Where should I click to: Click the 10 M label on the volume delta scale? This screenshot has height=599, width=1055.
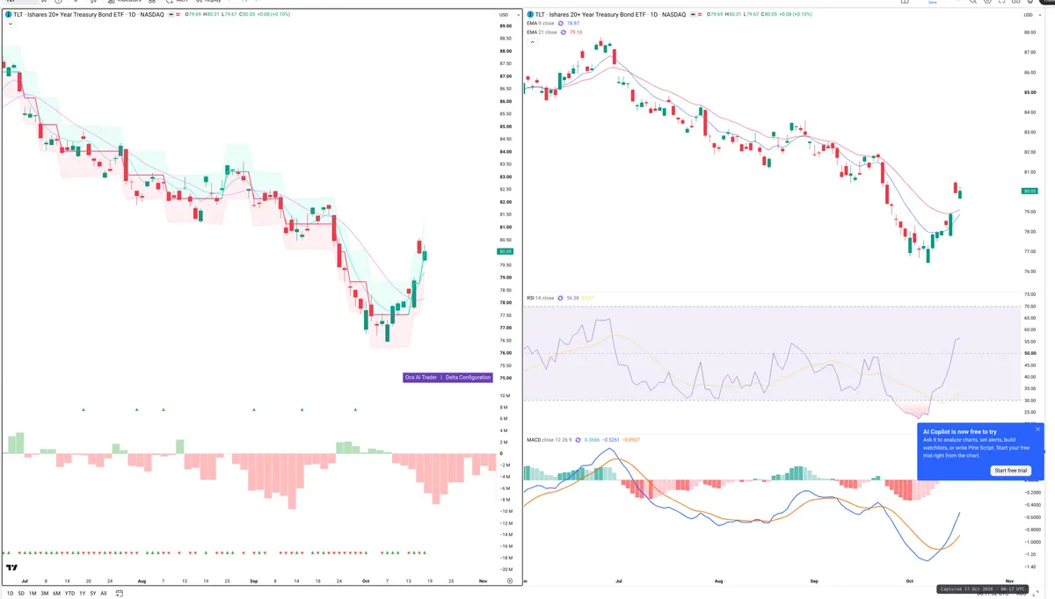point(505,396)
